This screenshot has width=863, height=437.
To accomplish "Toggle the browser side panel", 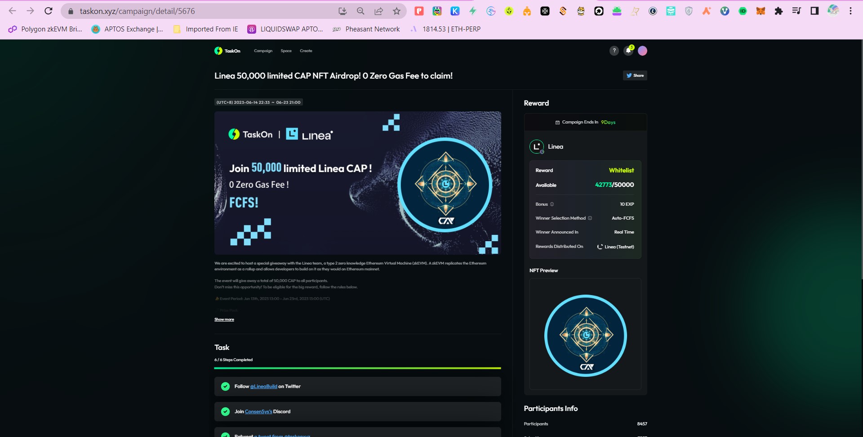I will [x=814, y=11].
